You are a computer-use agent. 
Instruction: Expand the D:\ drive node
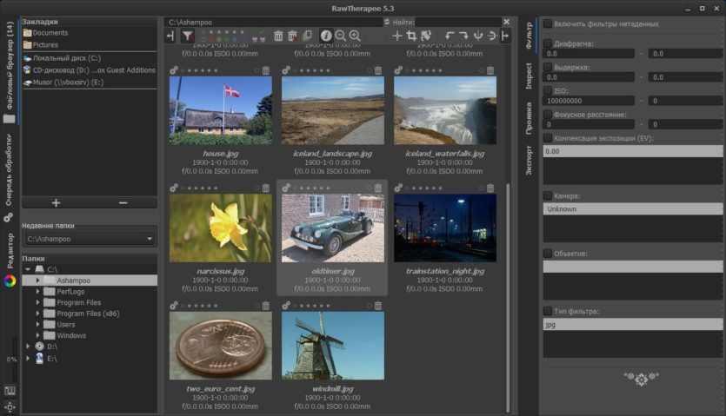[x=28, y=347]
